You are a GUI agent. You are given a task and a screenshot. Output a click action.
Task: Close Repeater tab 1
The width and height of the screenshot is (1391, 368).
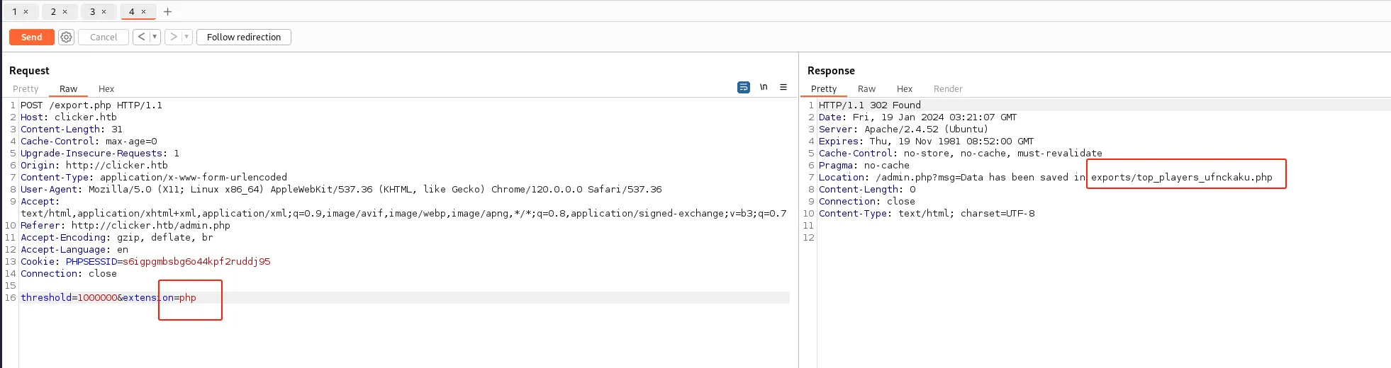[x=26, y=11]
